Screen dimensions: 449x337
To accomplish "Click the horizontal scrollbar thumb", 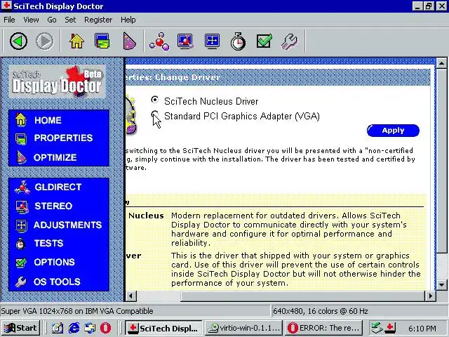I will pyautogui.click(x=302, y=296).
